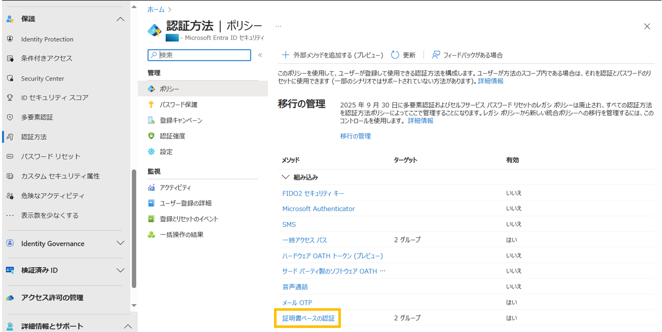Click the アクセス許可の管理 cloud icon

point(10,298)
